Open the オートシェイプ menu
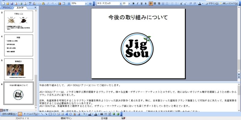This screenshot has width=241, height=120. coord(31,114)
